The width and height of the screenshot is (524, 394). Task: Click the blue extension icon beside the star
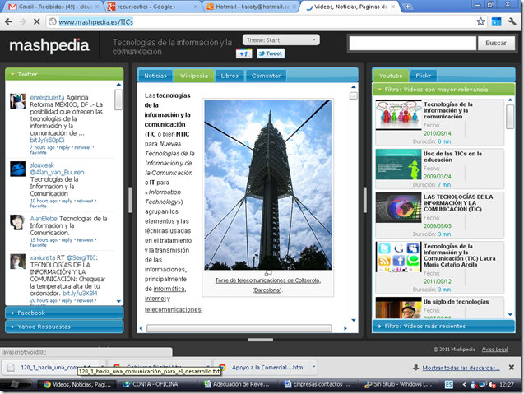point(497,21)
